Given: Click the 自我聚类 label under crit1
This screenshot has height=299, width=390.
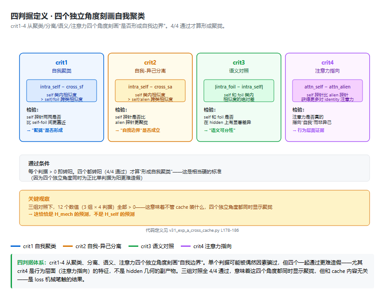Looking at the screenshot, I should click(62, 71).
